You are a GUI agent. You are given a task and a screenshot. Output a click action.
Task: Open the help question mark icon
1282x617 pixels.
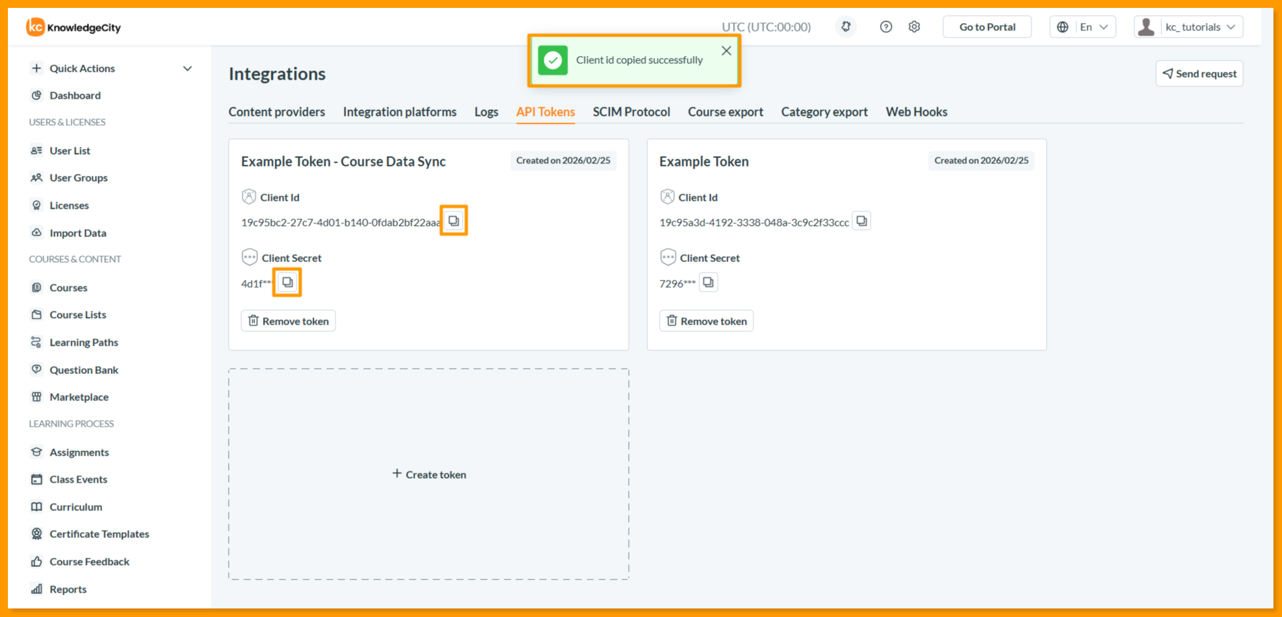[886, 27]
